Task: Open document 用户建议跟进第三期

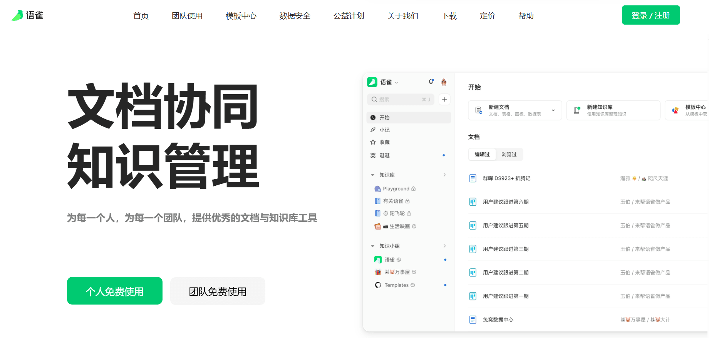Action: (506, 249)
